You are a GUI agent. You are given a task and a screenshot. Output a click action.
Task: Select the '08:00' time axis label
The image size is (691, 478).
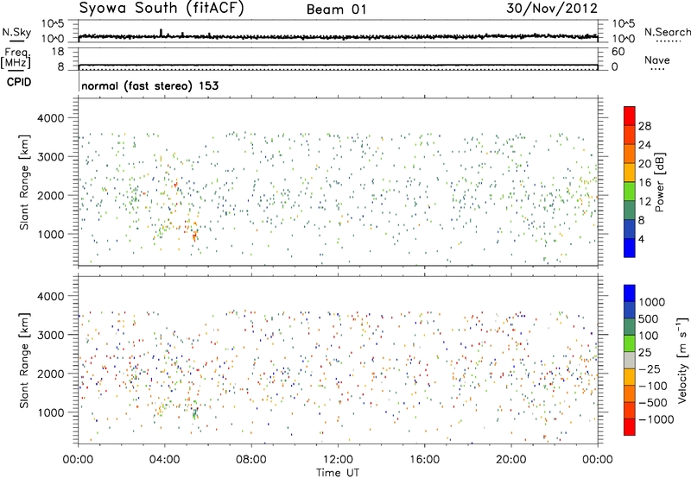(x=251, y=460)
